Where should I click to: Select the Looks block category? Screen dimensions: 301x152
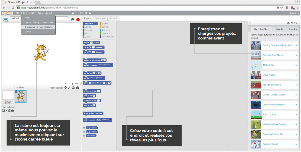pos(88,27)
